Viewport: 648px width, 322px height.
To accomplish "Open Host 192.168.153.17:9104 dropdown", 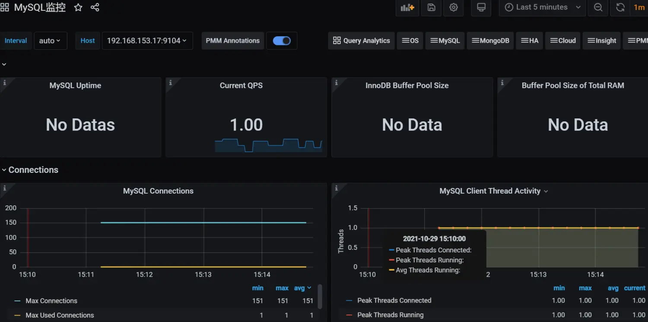I will coord(147,41).
